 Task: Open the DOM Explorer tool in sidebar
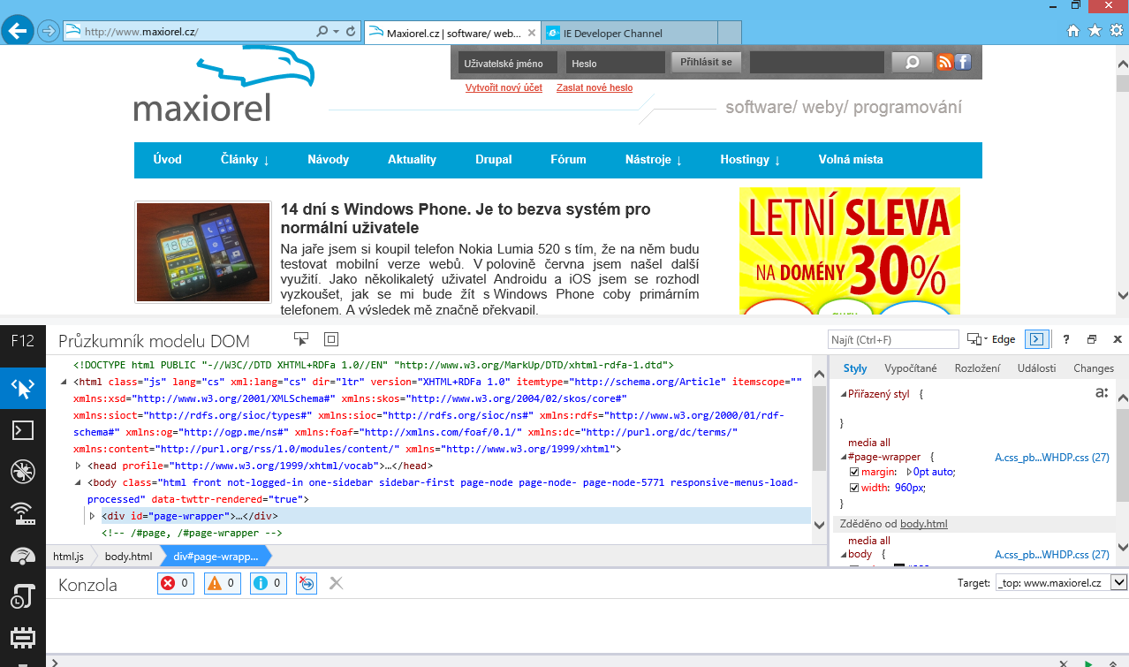tap(22, 388)
